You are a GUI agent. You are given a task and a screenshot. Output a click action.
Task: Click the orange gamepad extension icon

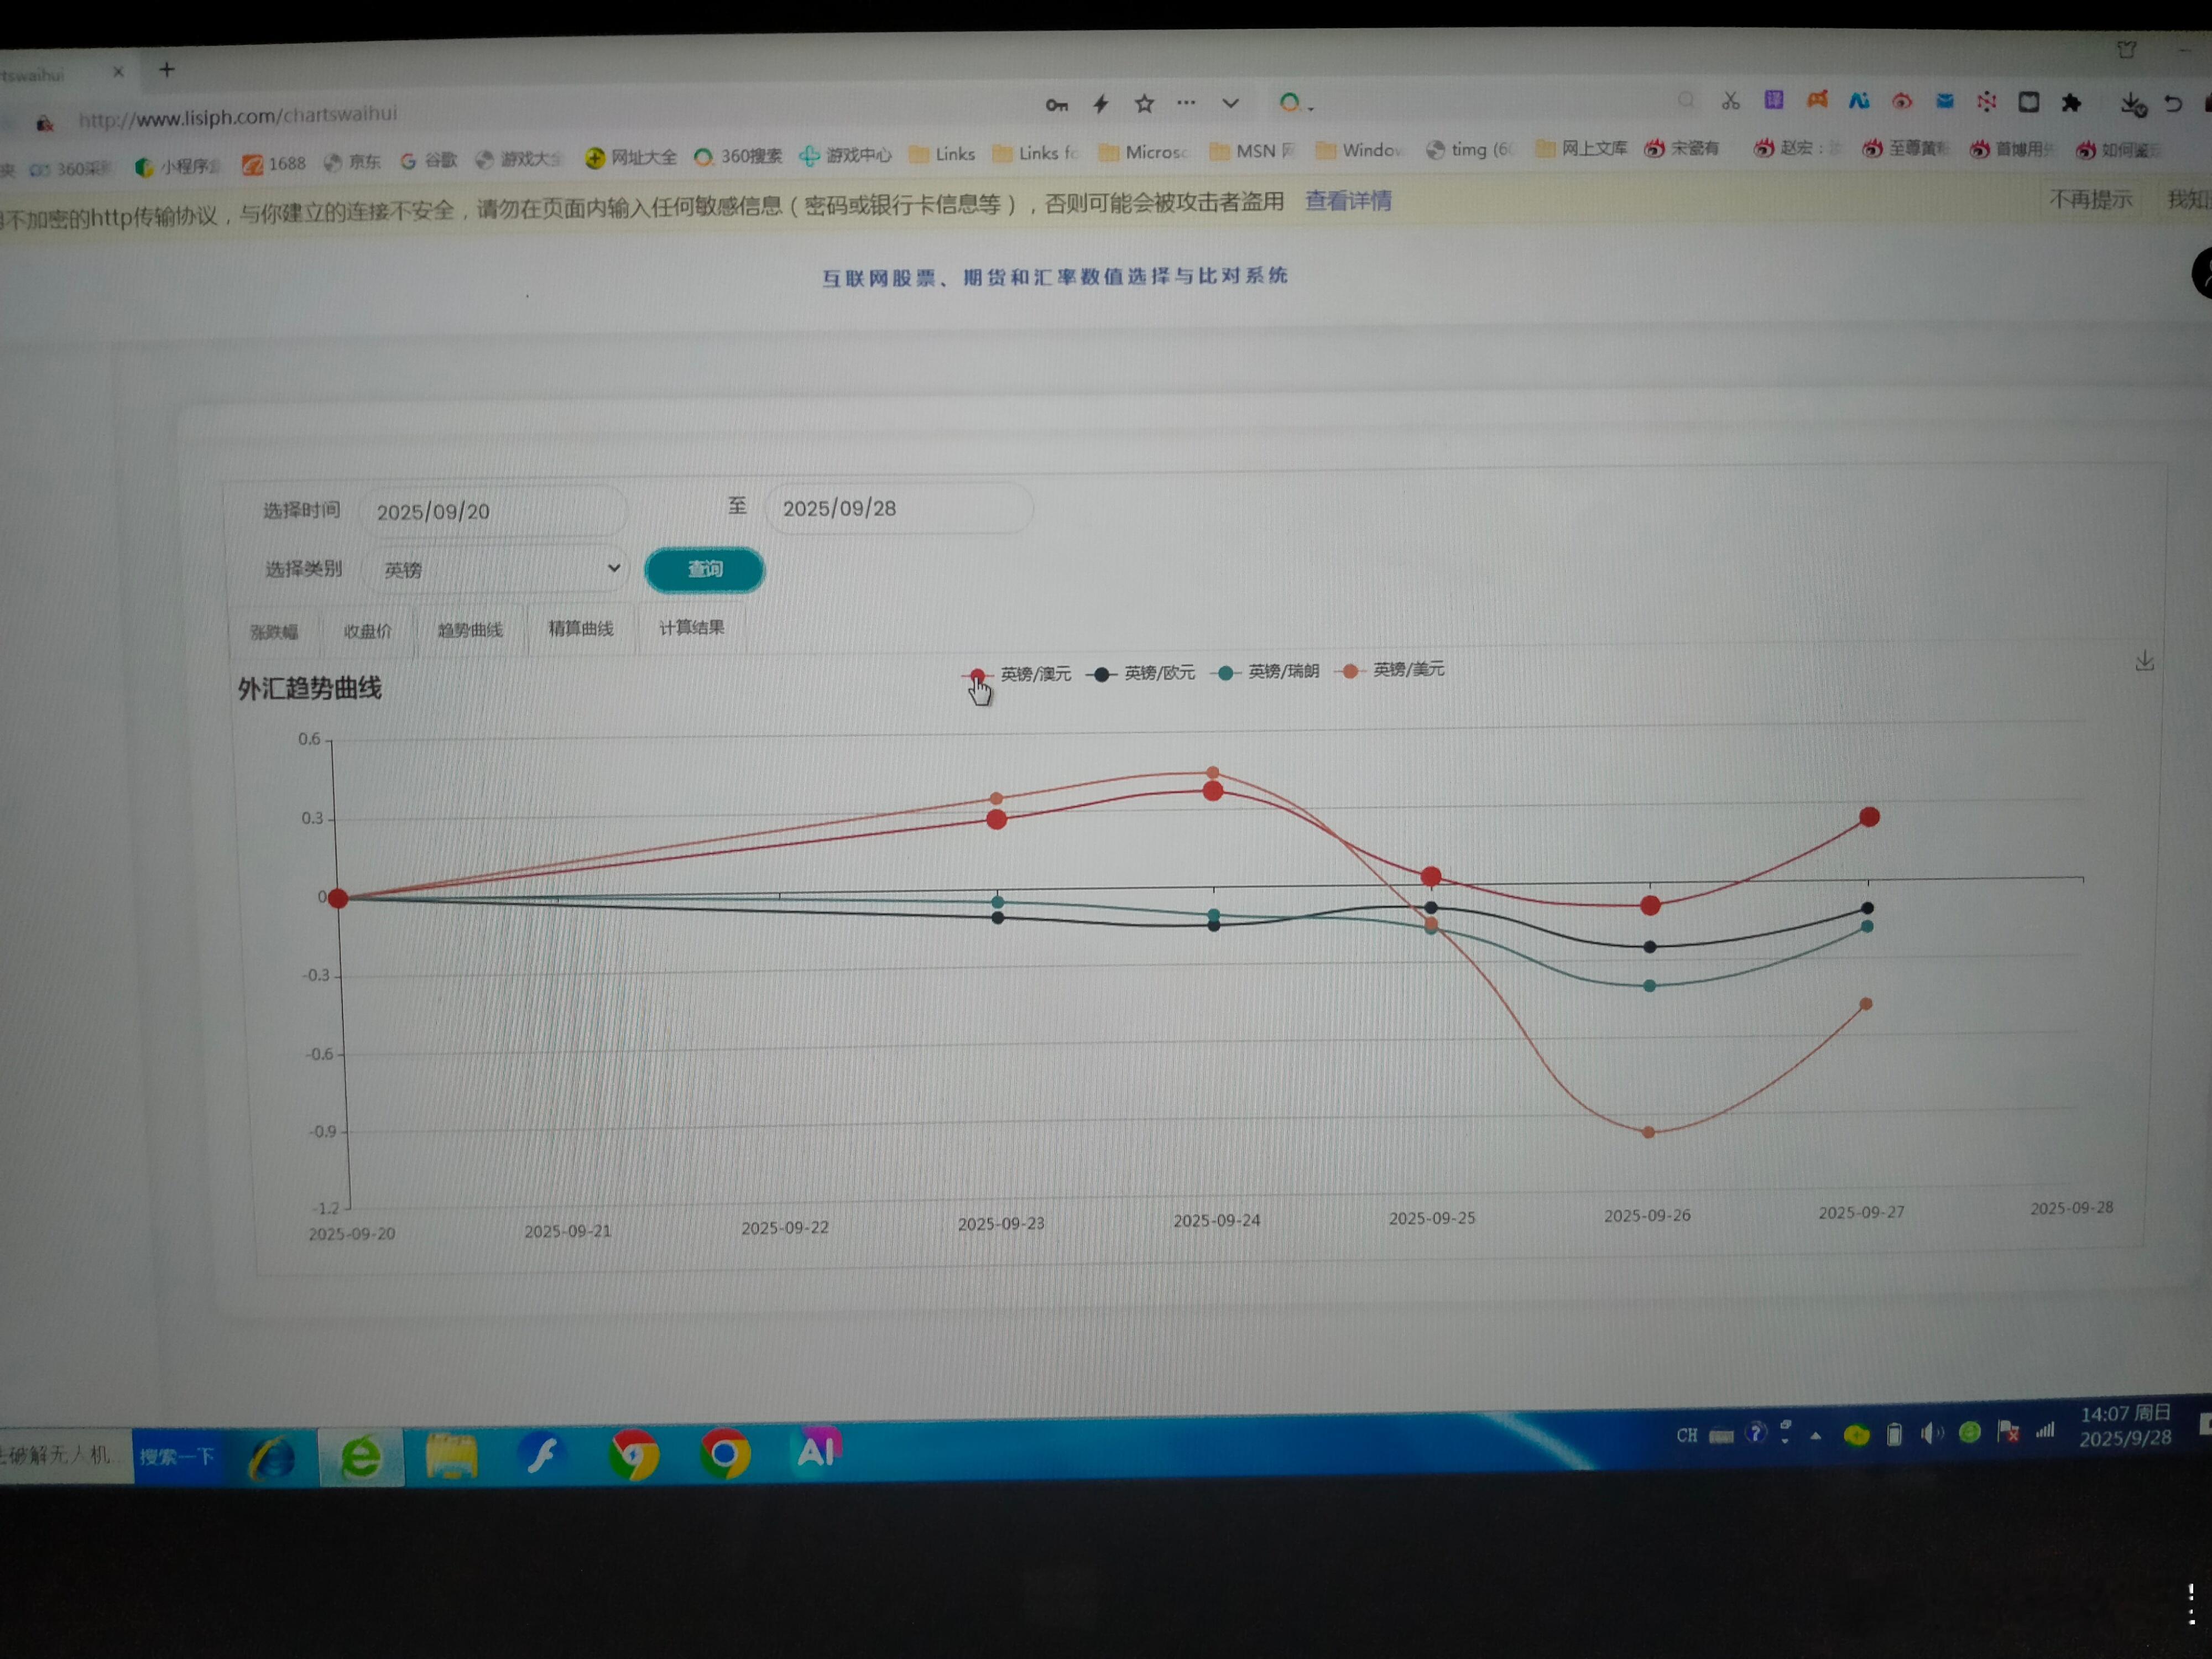tap(1817, 99)
